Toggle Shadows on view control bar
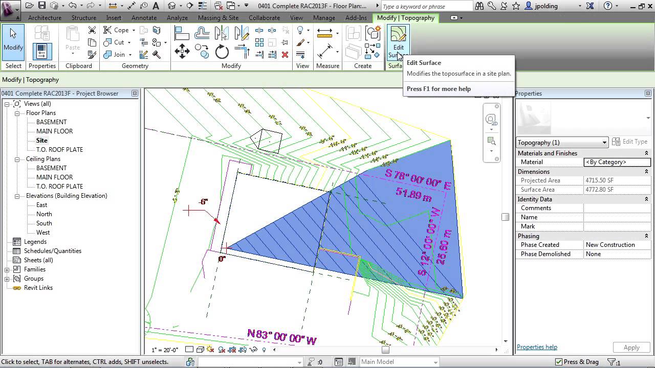Screen dimensions: 655x368 222,350
